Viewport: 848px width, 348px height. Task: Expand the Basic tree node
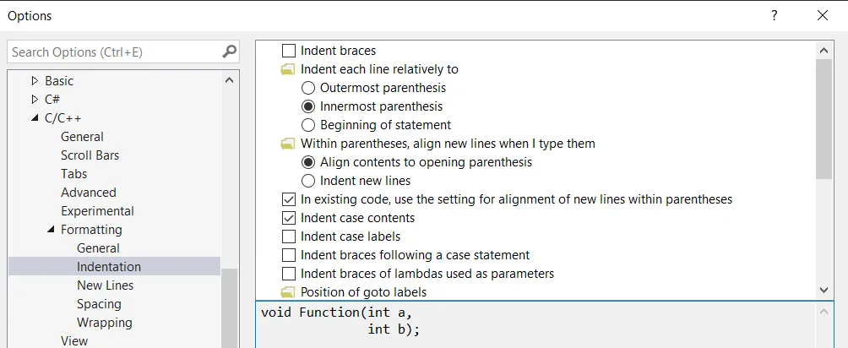(35, 81)
